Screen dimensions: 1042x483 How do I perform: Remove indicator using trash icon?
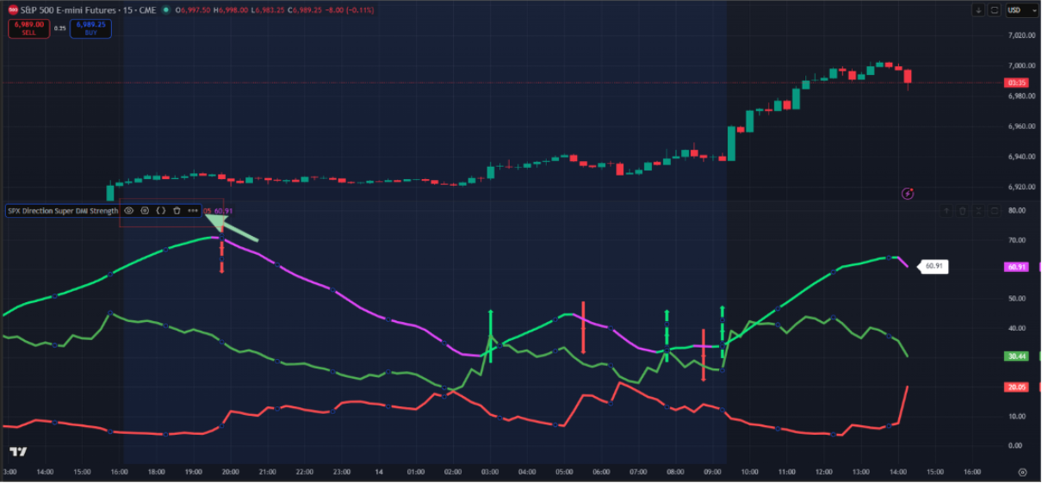(177, 210)
